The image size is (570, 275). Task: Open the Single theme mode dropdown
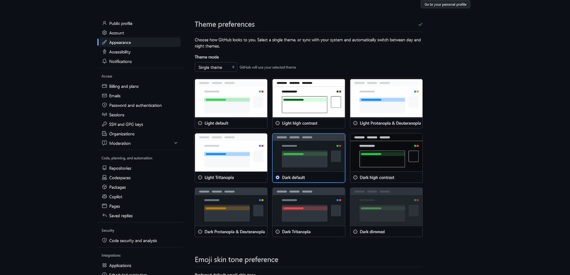(216, 67)
